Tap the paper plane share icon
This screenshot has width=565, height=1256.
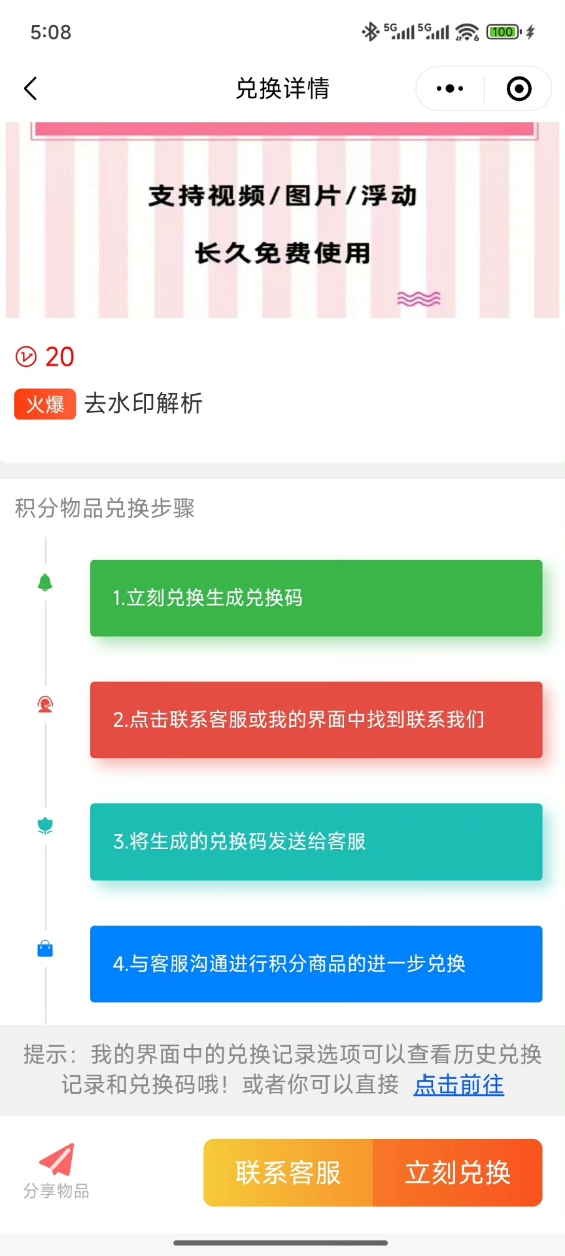pos(56,1160)
